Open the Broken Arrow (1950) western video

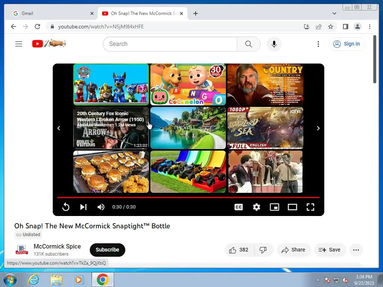pos(111,128)
